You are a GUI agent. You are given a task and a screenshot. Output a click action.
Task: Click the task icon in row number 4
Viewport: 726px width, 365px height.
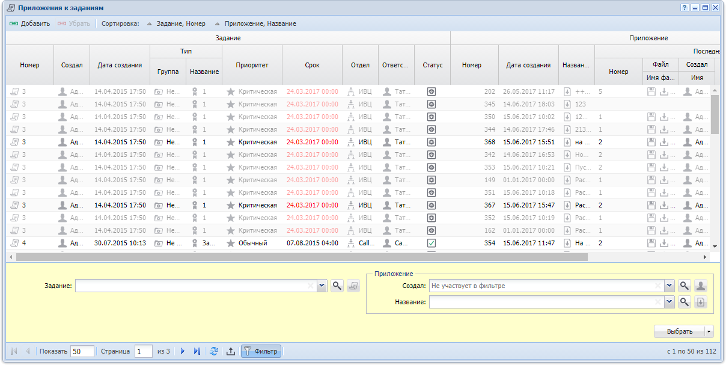(14, 243)
